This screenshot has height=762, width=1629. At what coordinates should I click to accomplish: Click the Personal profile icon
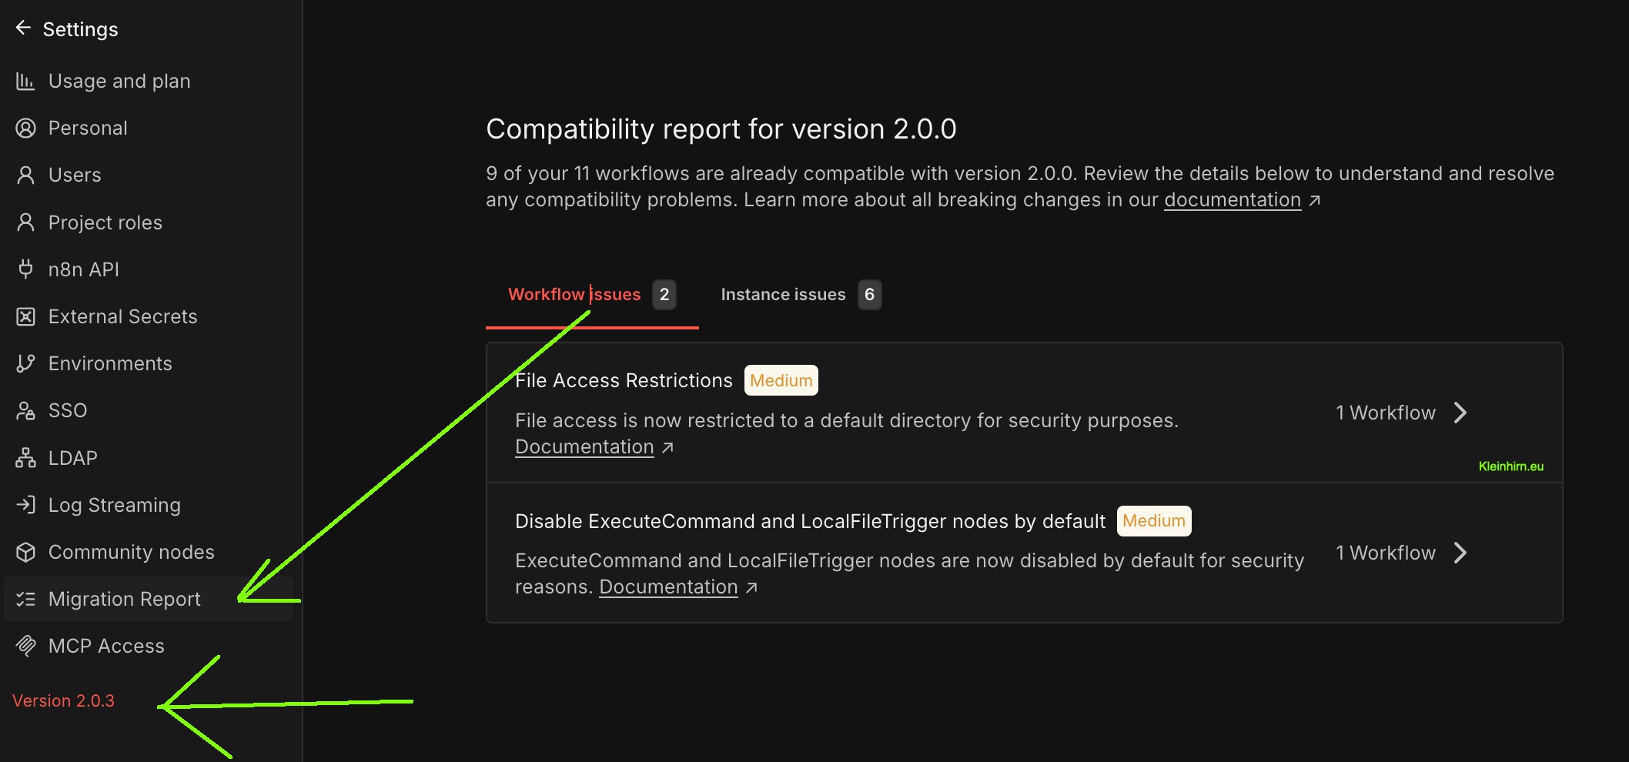coord(25,128)
